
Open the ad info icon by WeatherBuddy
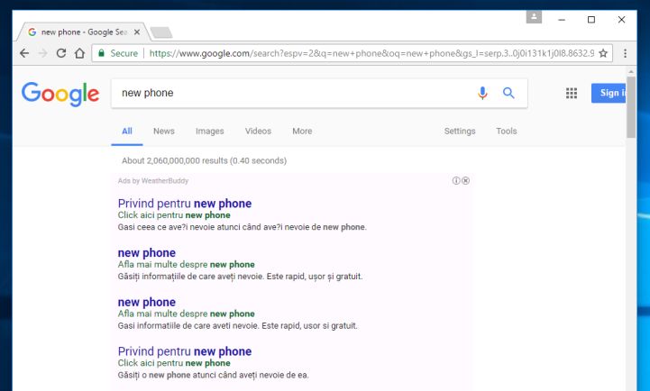pos(457,181)
